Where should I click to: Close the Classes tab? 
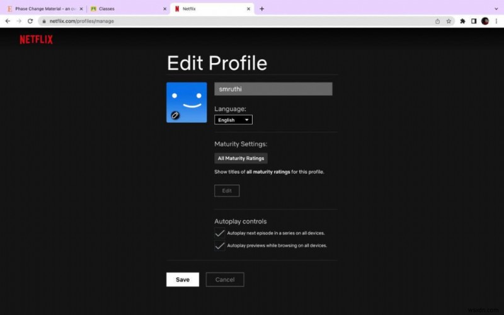pyautogui.click(x=164, y=9)
